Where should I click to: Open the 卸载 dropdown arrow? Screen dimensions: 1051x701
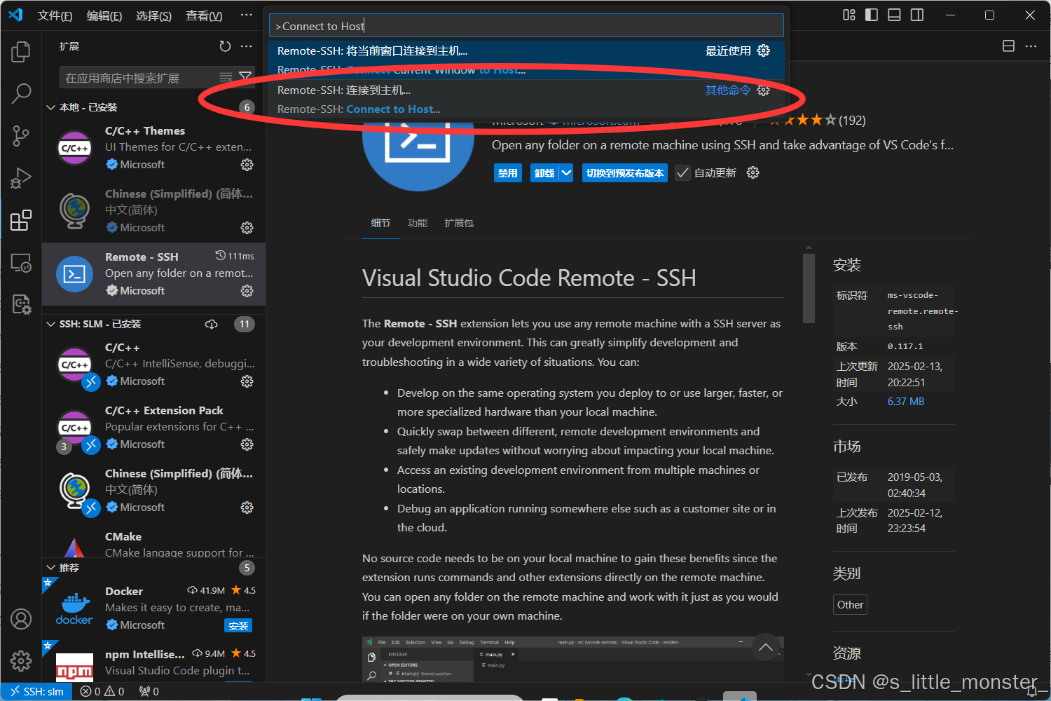tap(566, 172)
